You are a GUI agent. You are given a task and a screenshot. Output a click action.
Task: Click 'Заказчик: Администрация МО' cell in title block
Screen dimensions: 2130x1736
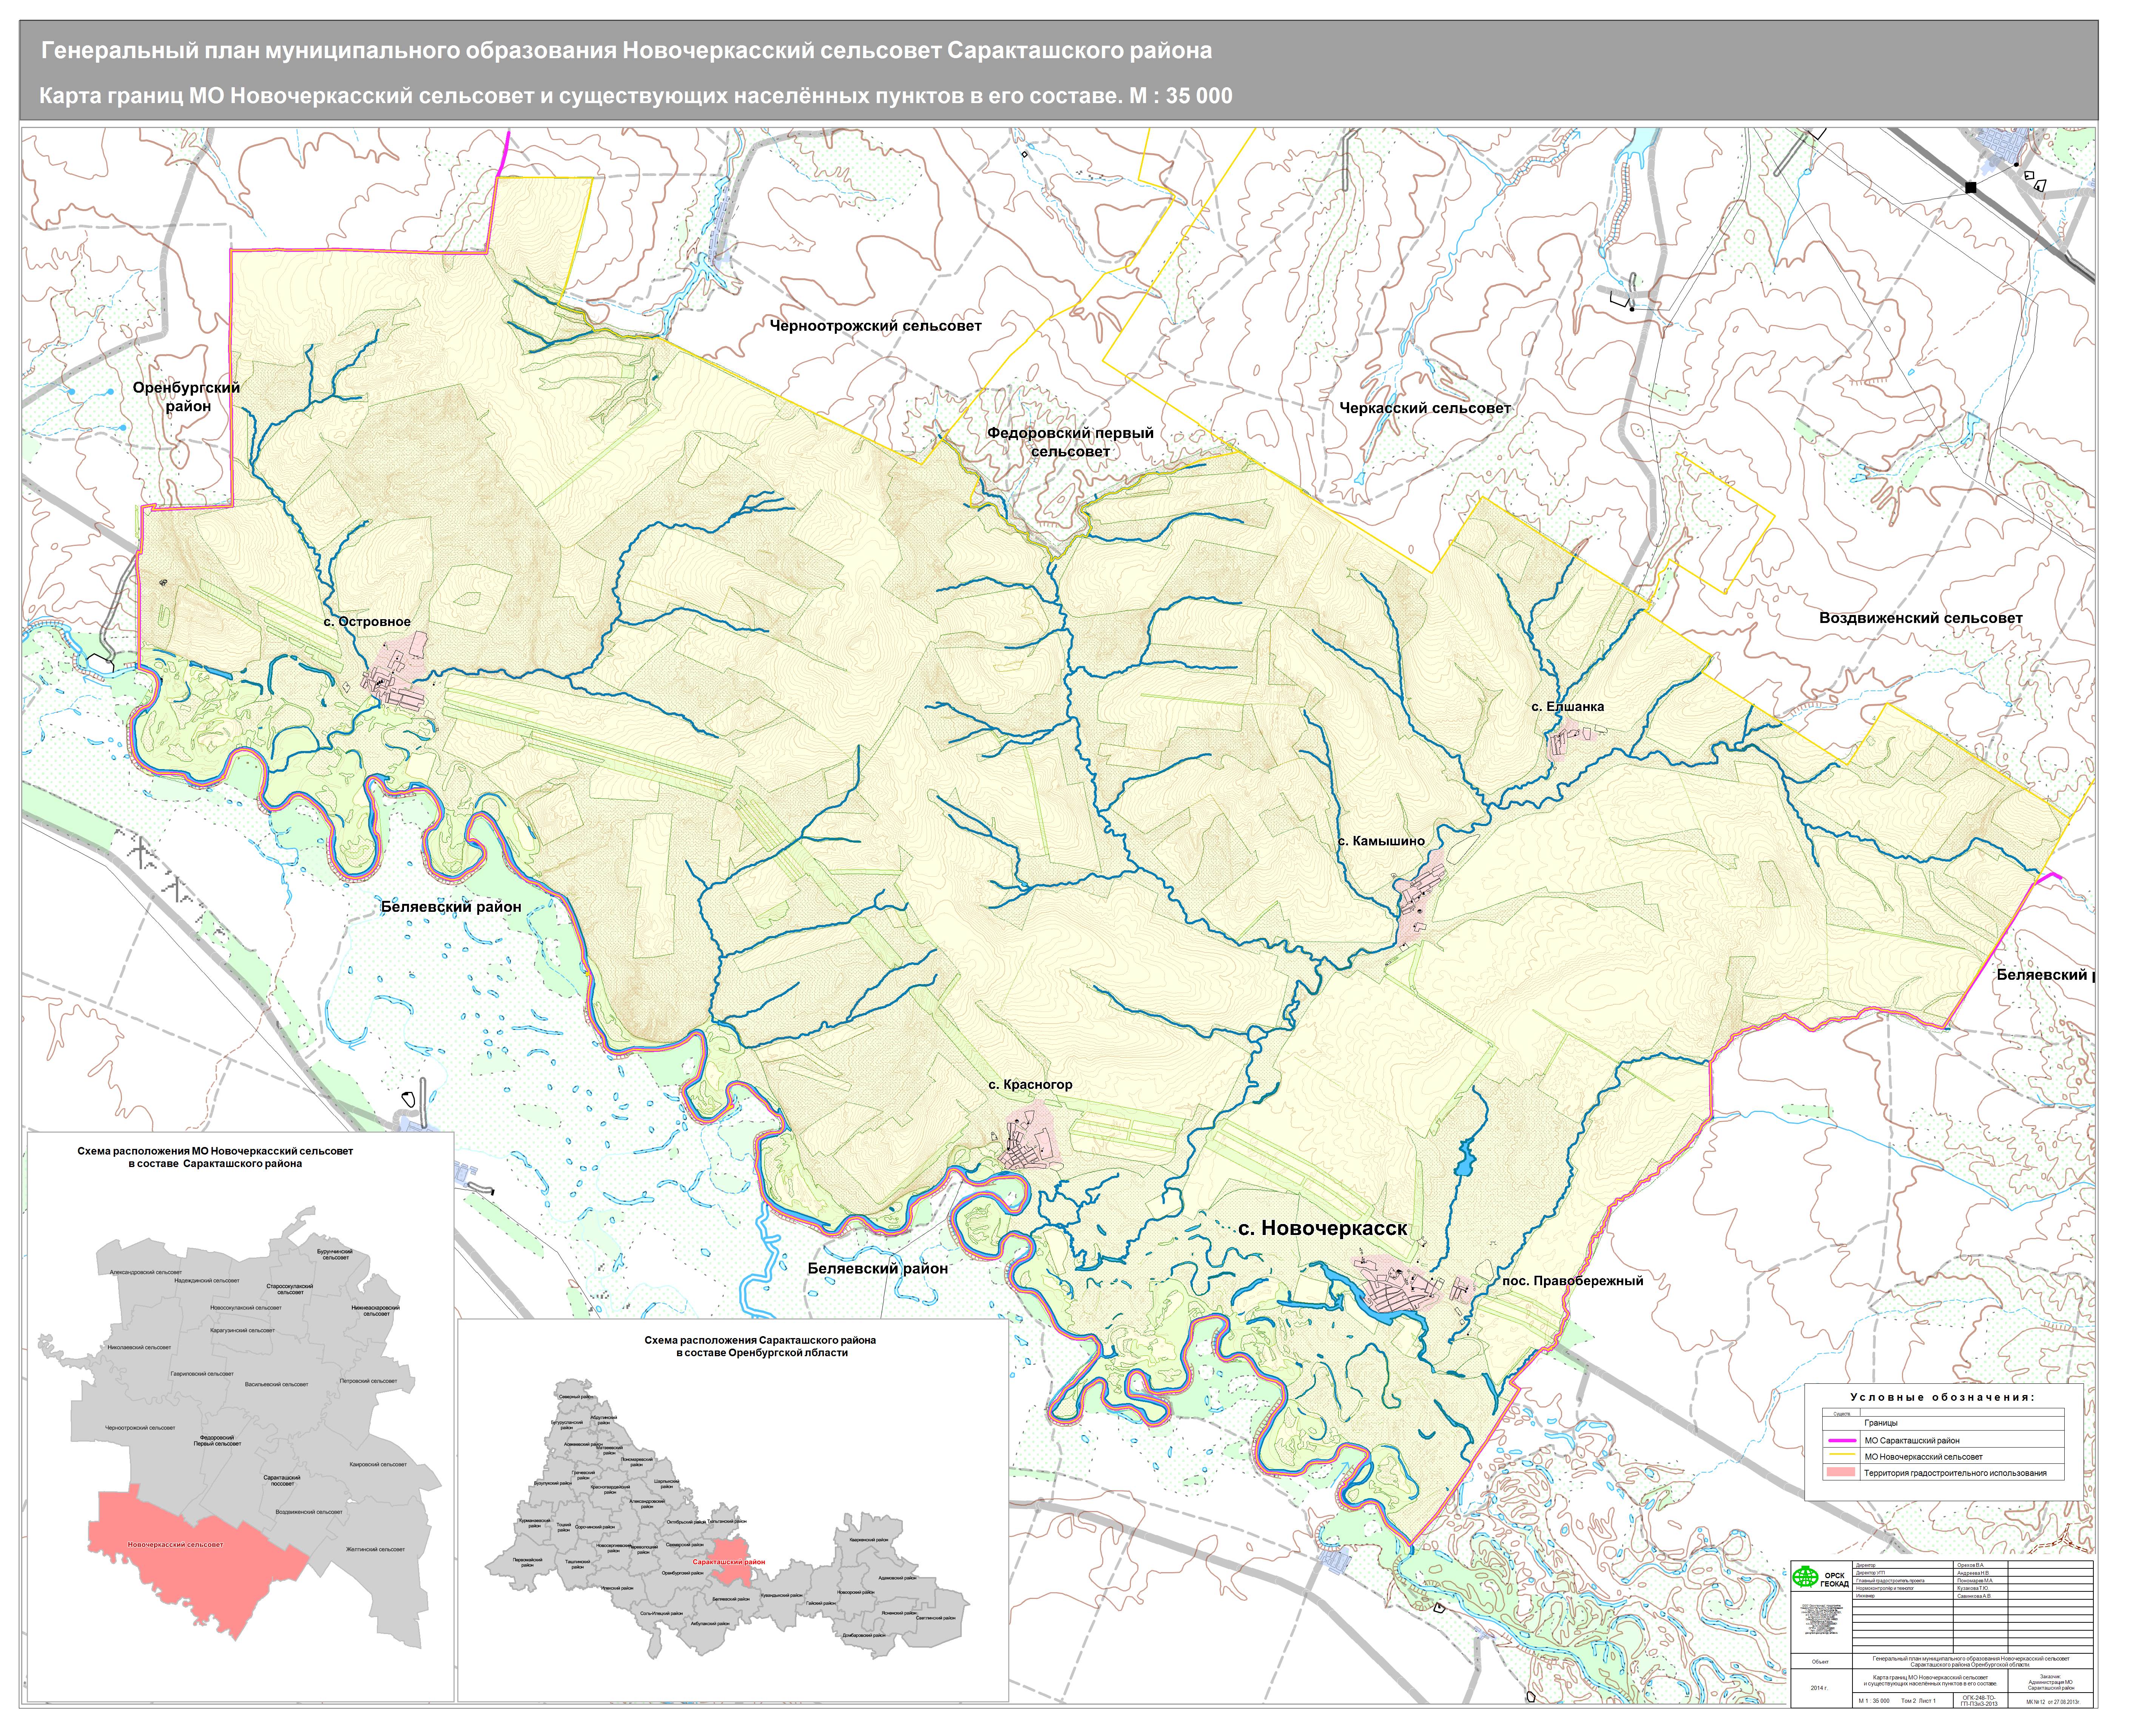coord(2051,1681)
